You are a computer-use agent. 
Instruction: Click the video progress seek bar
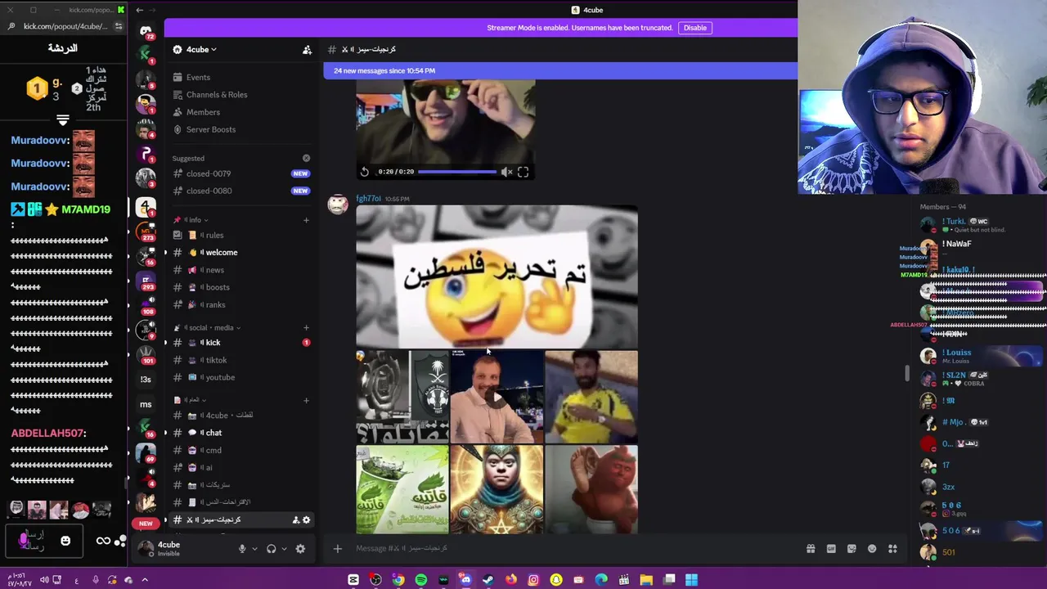coord(457,172)
